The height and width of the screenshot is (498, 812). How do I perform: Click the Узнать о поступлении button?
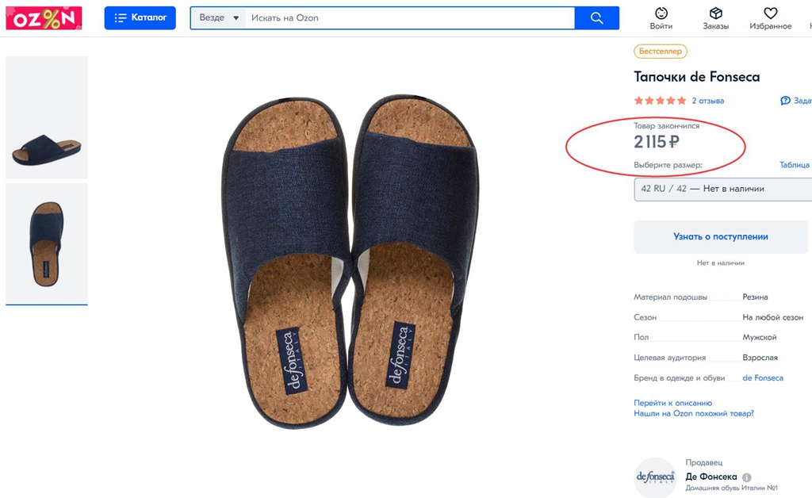pyautogui.click(x=720, y=236)
